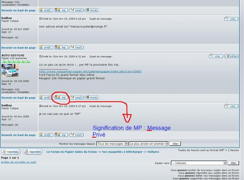Viewport: 244px width, 180px height.
Task: Click username badboy on 4:18 pm post
Action: [x=7, y=18]
